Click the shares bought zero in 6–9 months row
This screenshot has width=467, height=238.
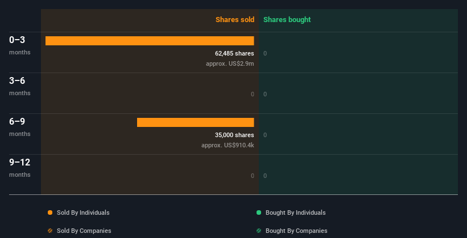click(x=265, y=135)
